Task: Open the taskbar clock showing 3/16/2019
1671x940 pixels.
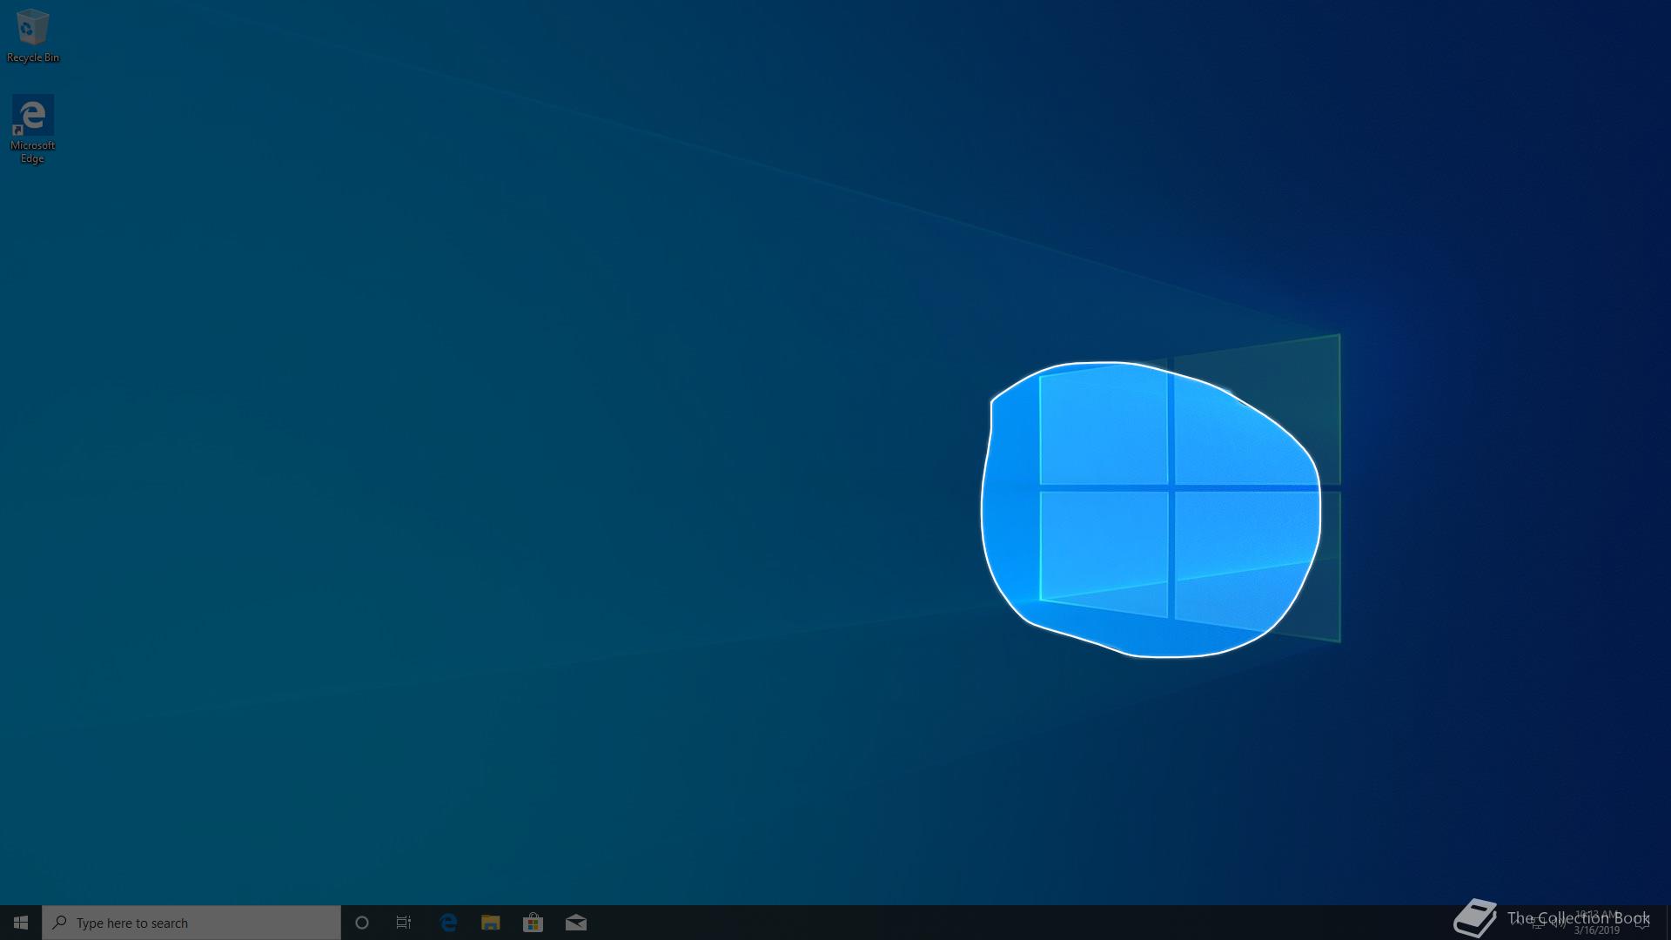Action: click(x=1596, y=923)
